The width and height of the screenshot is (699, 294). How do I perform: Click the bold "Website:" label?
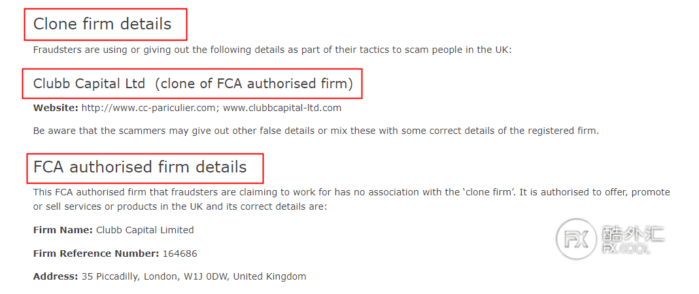[56, 108]
